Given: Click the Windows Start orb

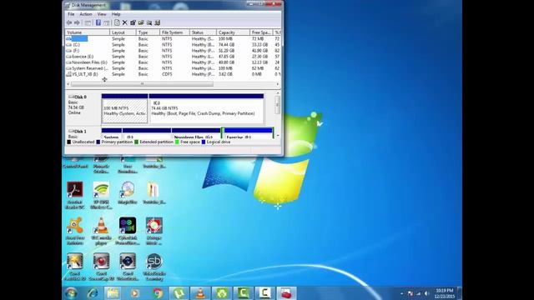Looking at the screenshot, I should pyautogui.click(x=71, y=292).
